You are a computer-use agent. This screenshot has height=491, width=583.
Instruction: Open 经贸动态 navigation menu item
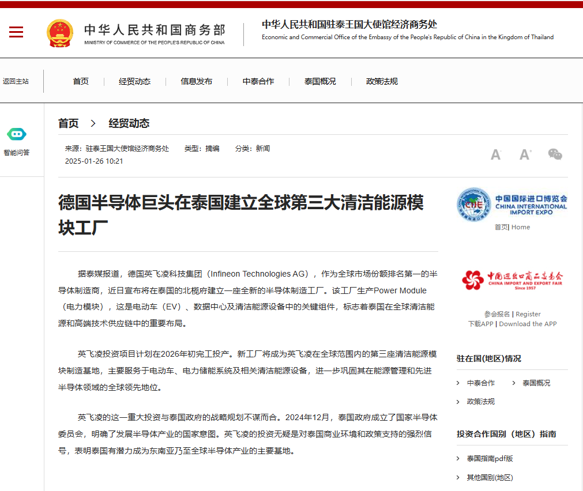point(134,81)
